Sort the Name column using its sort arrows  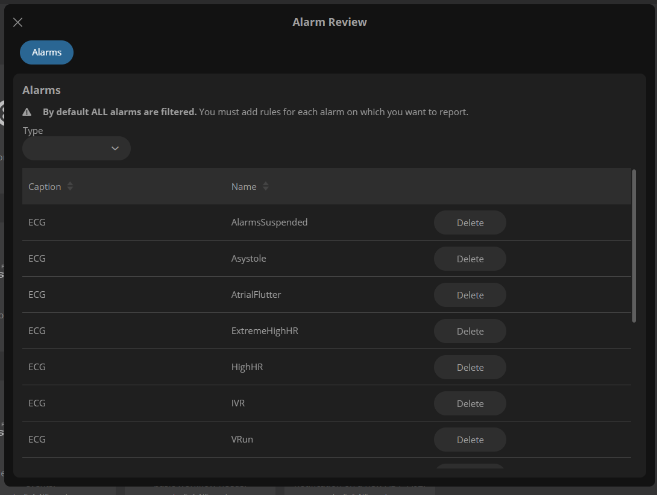point(266,186)
